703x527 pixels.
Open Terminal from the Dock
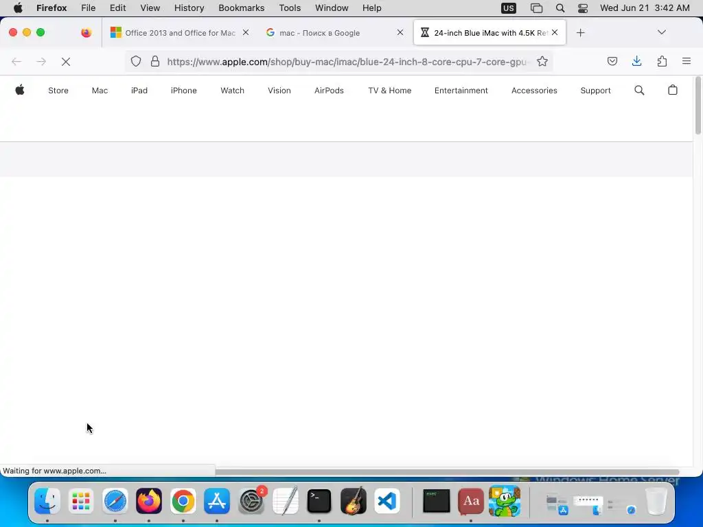tap(319, 501)
